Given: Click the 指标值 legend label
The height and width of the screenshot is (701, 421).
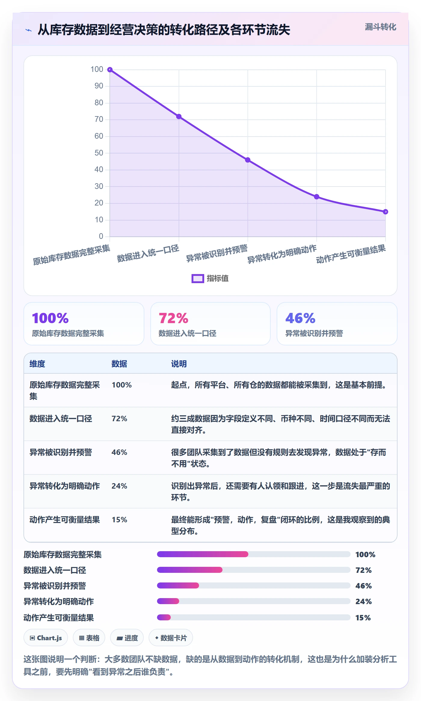Looking at the screenshot, I should (x=218, y=279).
